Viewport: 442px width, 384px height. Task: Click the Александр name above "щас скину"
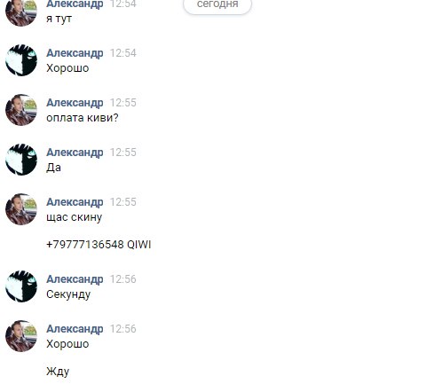[75, 202]
